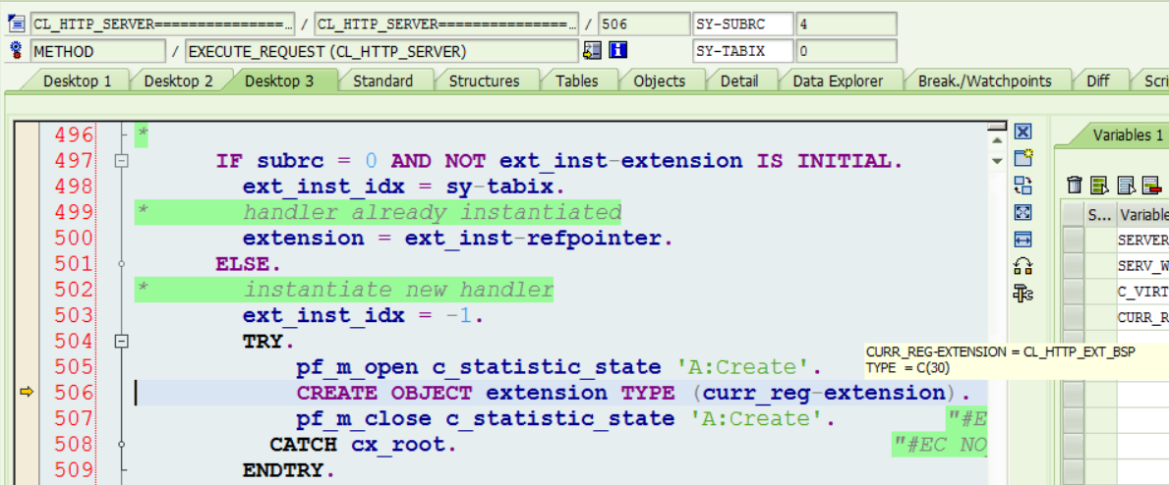Select the row selector beside SERVER variable
Image resolution: width=1169 pixels, height=485 pixels.
point(1073,241)
